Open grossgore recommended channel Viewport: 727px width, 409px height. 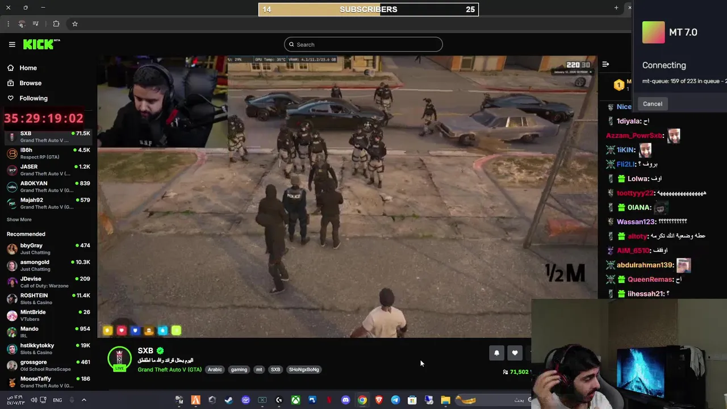[48, 365]
